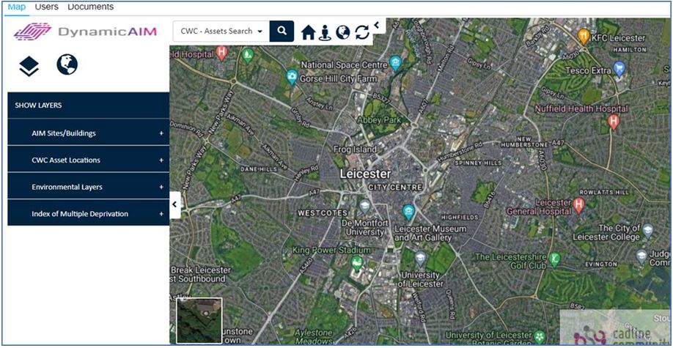The height and width of the screenshot is (348, 673).
Task: Collapse the side panel with left arrow
Action: (174, 204)
